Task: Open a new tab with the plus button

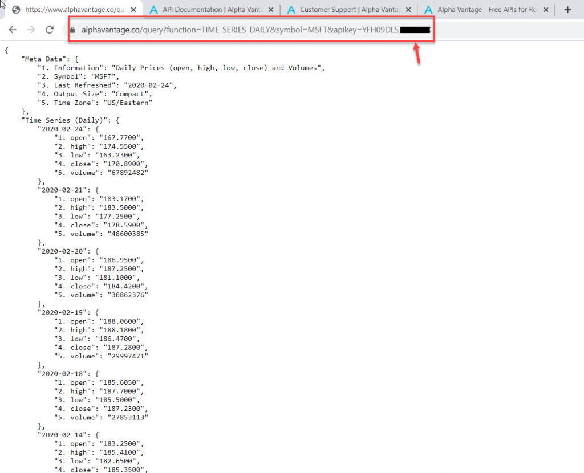Action: pos(567,10)
